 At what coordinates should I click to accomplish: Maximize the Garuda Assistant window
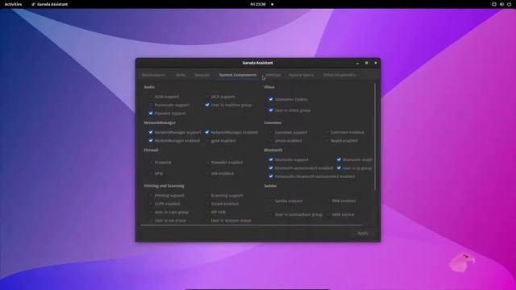366,63
